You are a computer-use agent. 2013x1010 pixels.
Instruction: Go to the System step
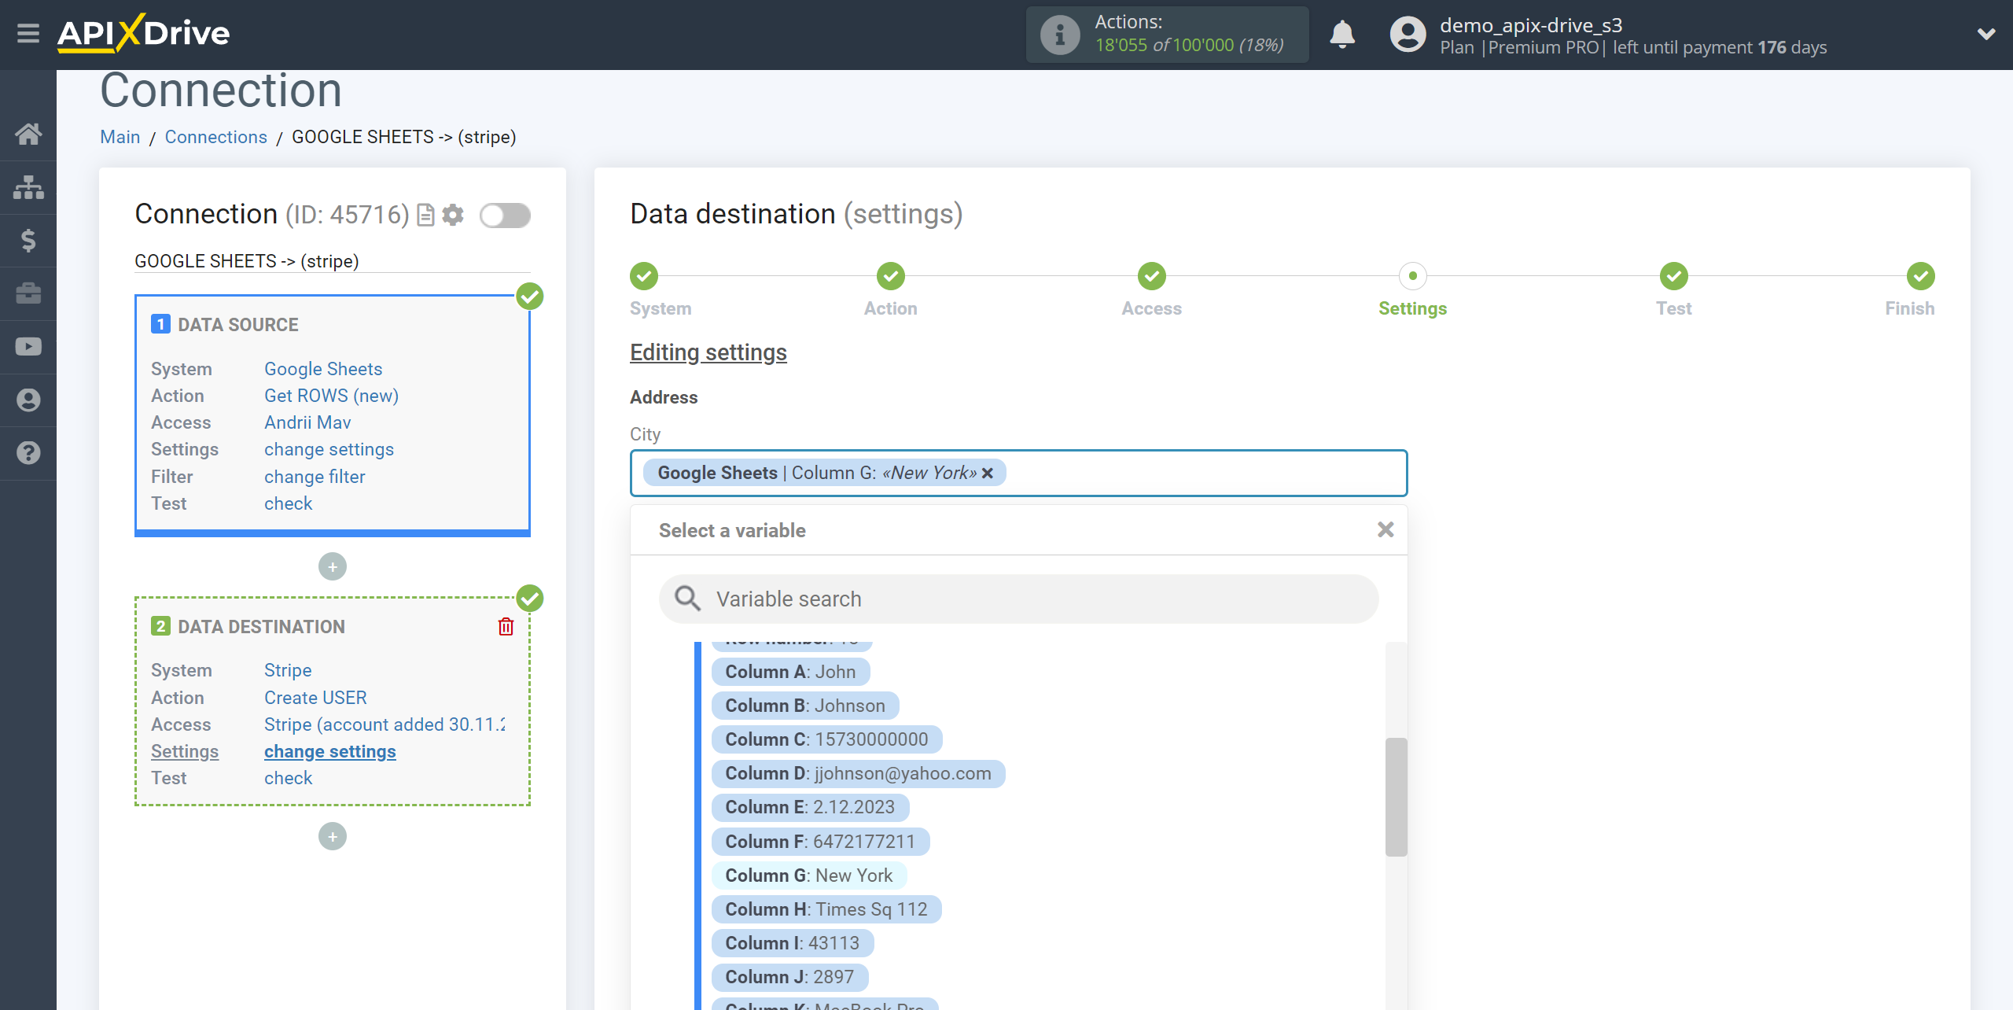pyautogui.click(x=644, y=276)
